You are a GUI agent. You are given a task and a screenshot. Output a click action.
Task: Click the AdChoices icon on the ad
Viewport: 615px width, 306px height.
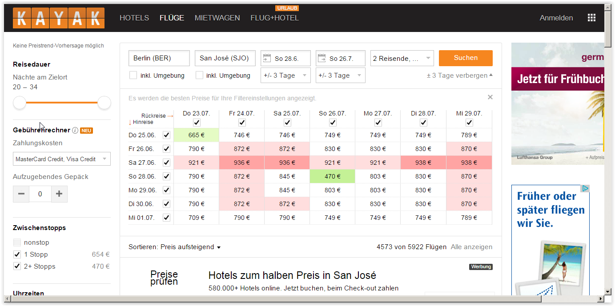click(586, 189)
